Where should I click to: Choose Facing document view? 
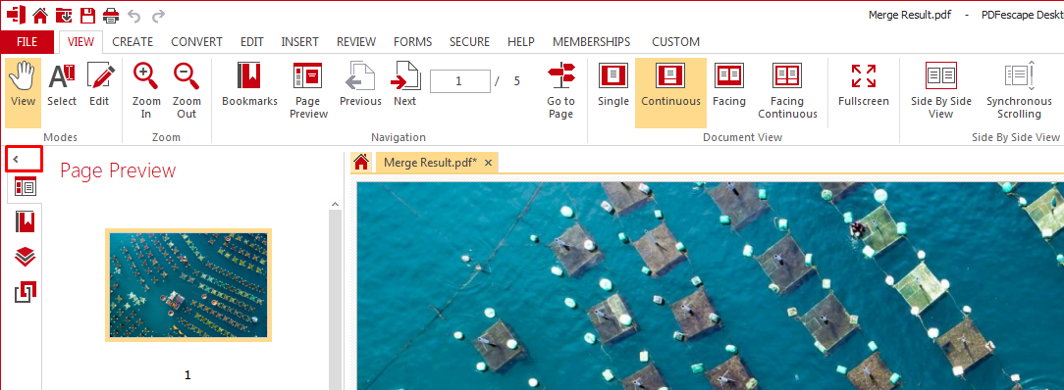click(728, 84)
